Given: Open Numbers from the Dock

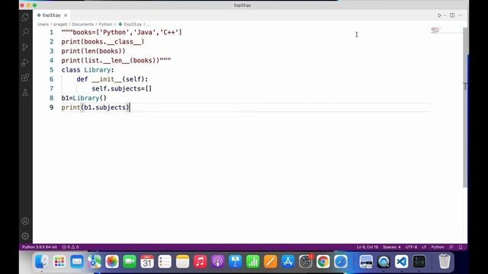Looking at the screenshot, I should pos(252,262).
